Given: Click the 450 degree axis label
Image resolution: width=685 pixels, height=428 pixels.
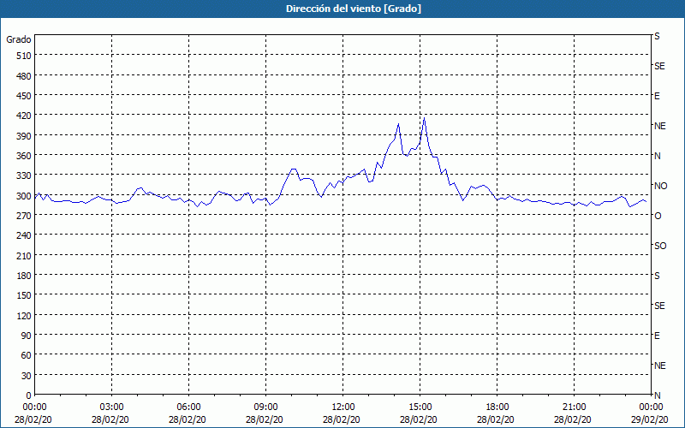Looking at the screenshot, I should point(24,96).
